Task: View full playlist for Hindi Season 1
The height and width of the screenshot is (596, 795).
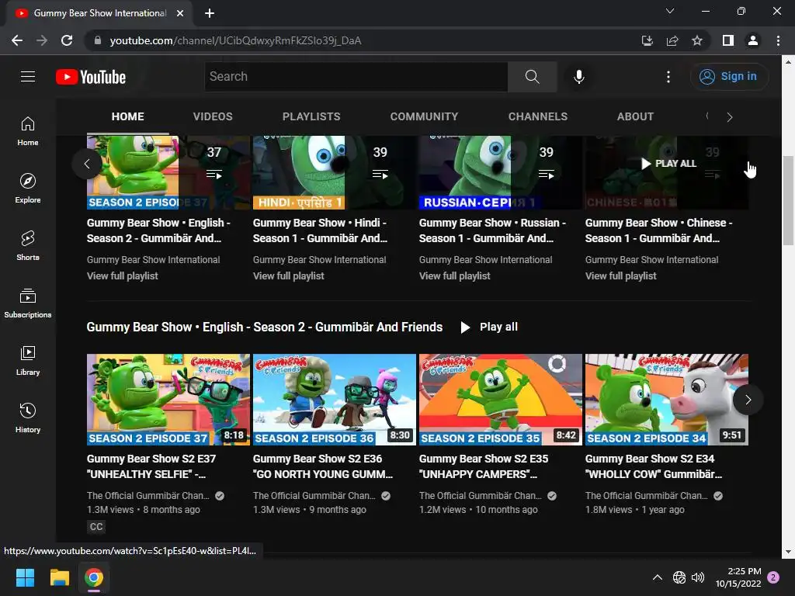Action: (x=289, y=275)
